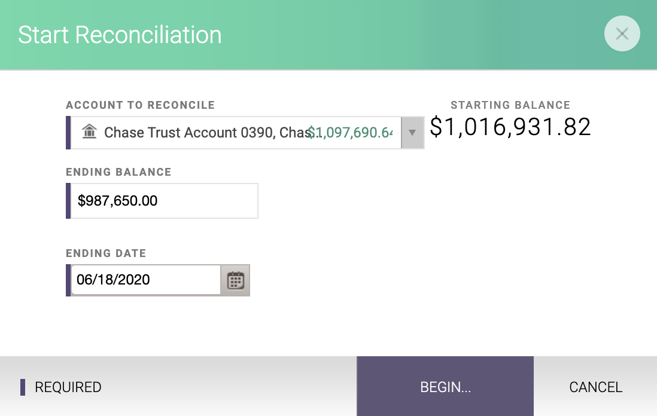
Task: Expand the account dropdown arrow
Action: coord(412,133)
